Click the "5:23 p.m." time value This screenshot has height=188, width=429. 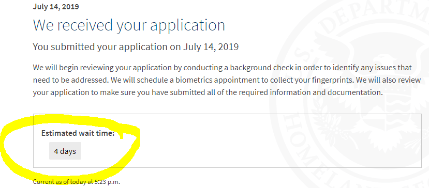(108, 182)
